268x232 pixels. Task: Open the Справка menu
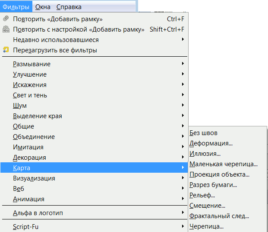pos(69,7)
